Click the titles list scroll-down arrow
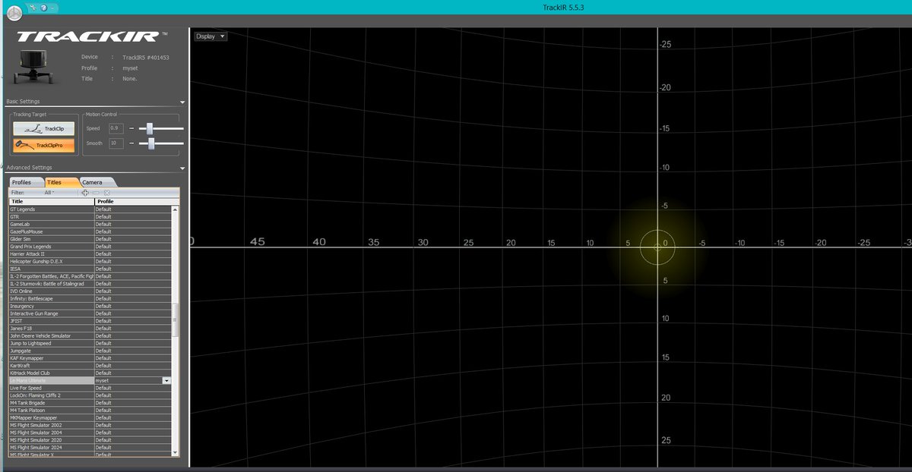 pos(176,452)
